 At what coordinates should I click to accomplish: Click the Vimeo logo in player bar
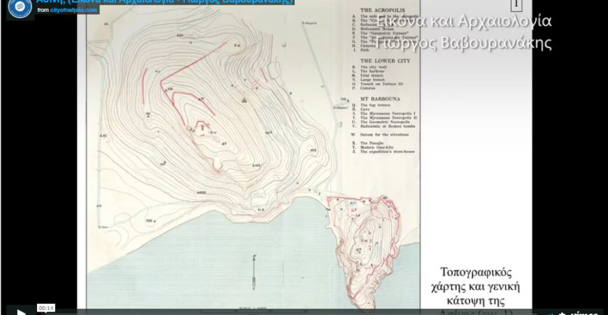tap(586, 313)
